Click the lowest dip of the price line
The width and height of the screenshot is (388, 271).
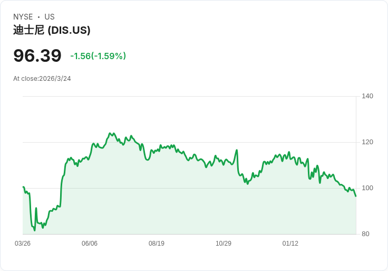point(35,230)
